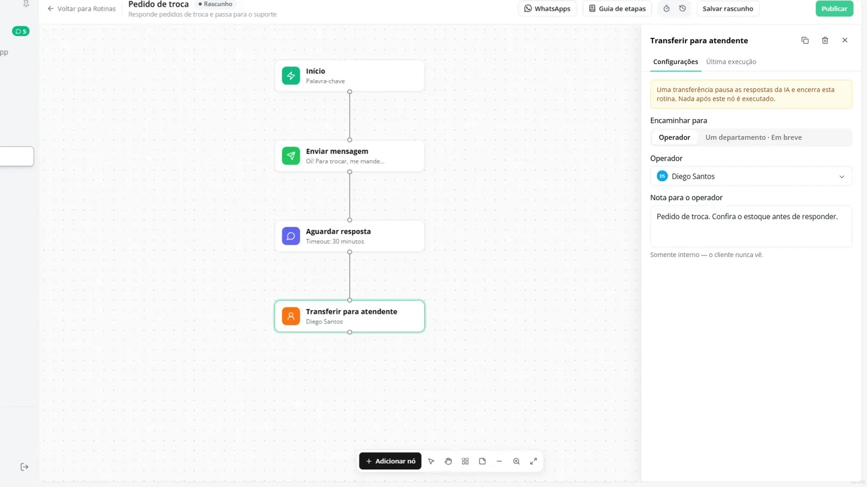The width and height of the screenshot is (867, 487).
Task: Click the green chat count badge
Action: (21, 31)
